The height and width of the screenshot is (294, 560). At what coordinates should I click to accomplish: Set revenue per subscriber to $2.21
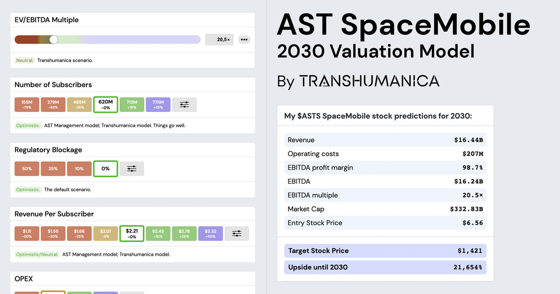coord(132,233)
